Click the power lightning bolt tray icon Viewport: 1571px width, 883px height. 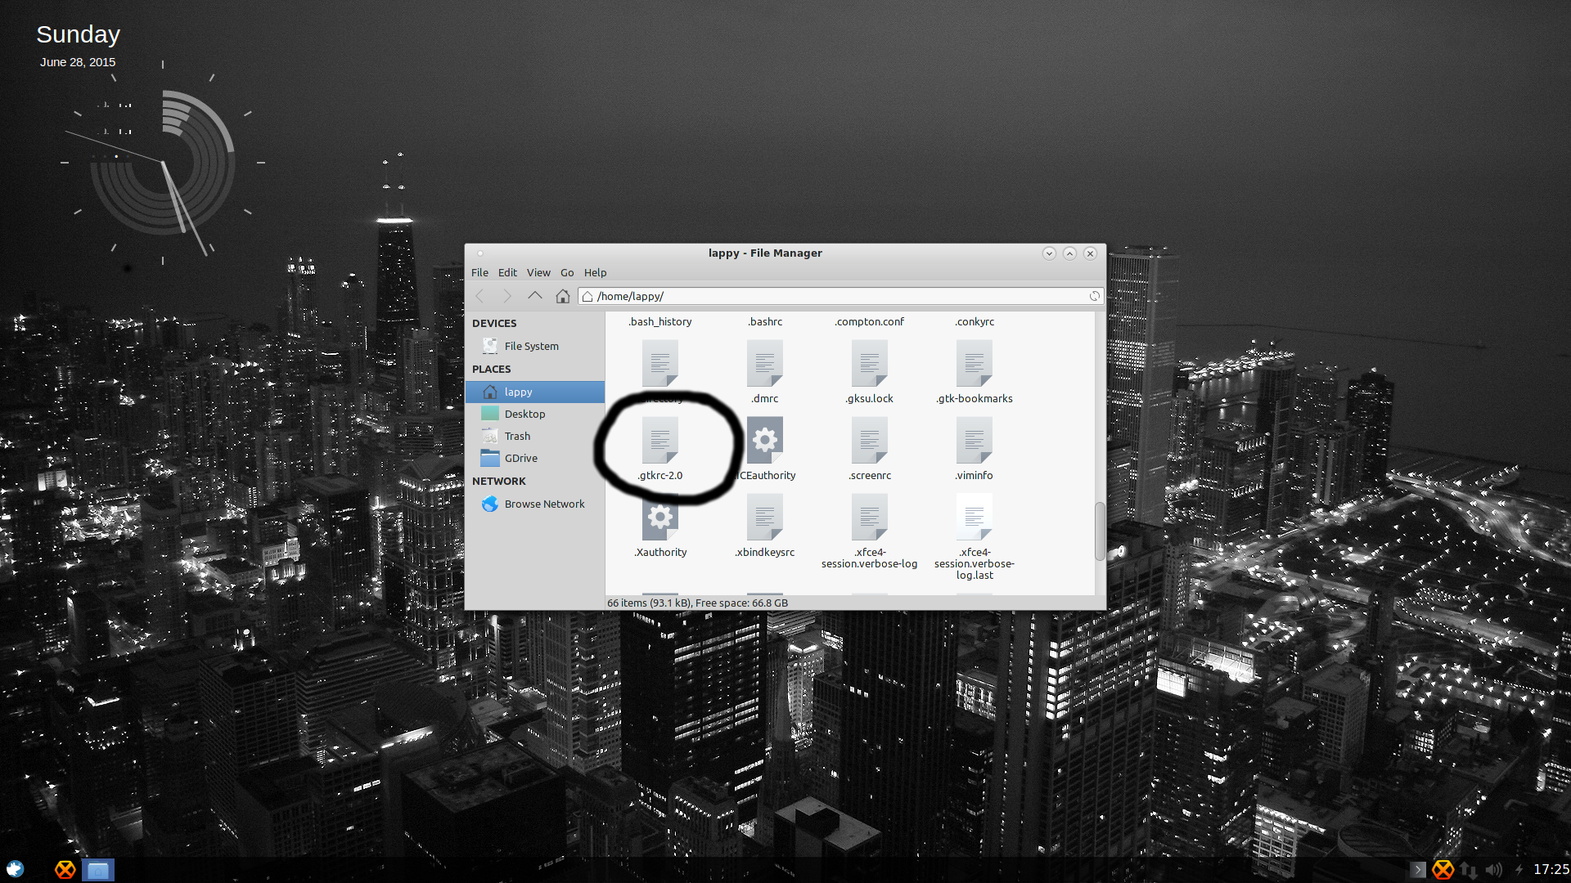pyautogui.click(x=1519, y=870)
